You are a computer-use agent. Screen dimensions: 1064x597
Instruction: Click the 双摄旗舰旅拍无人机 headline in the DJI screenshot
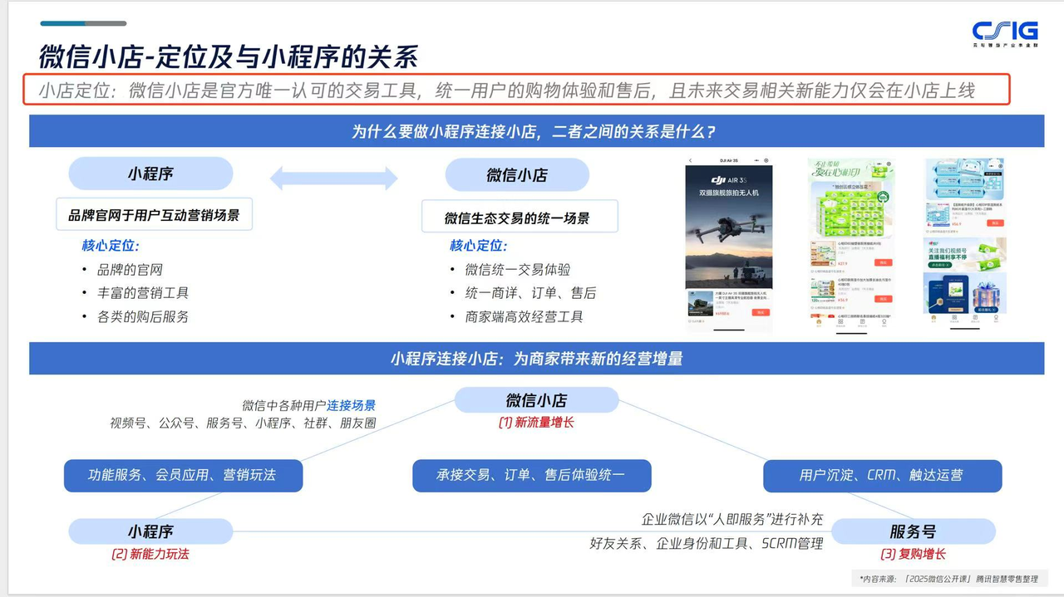click(x=729, y=193)
